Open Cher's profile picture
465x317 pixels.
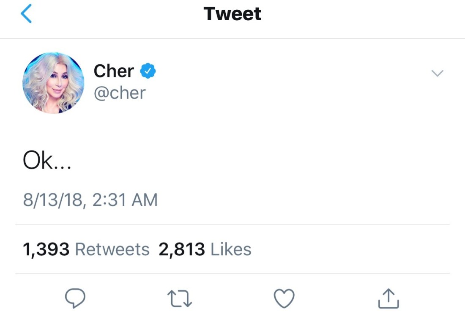53,83
